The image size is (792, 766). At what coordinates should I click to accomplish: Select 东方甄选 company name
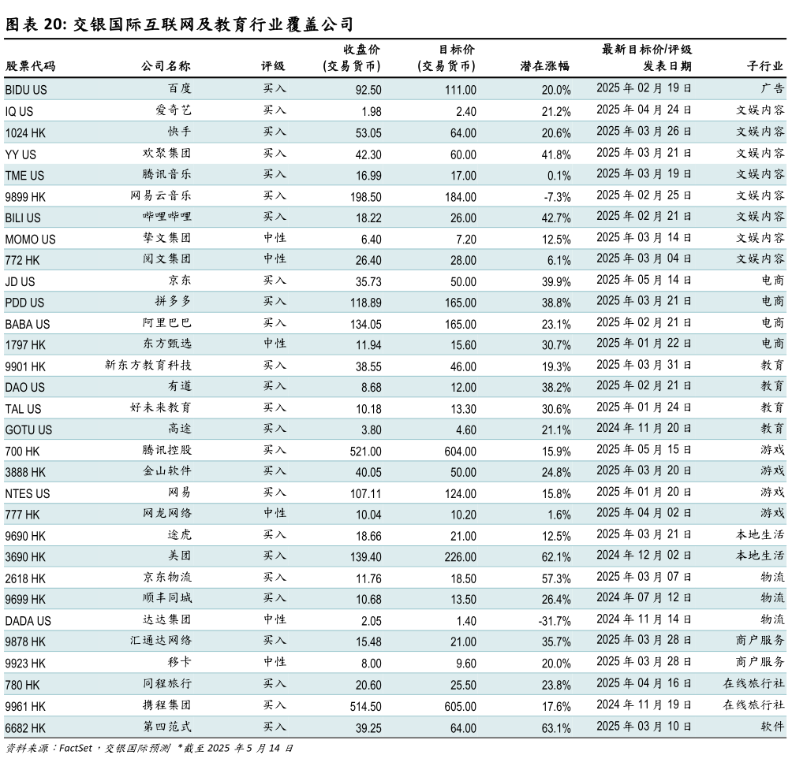[166, 344]
